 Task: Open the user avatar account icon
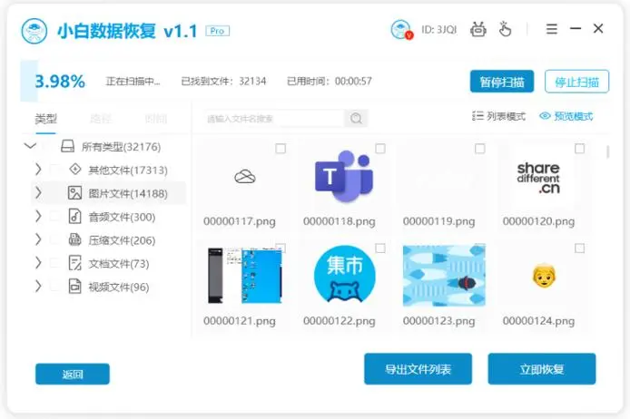401,29
